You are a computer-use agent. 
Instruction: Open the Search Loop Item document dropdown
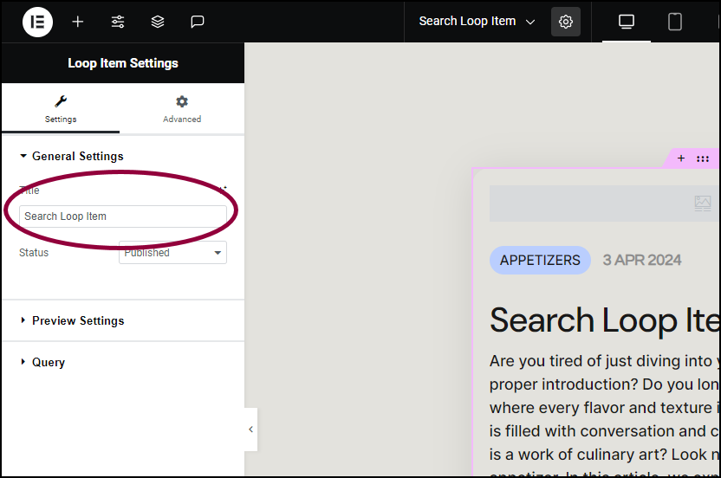click(477, 22)
